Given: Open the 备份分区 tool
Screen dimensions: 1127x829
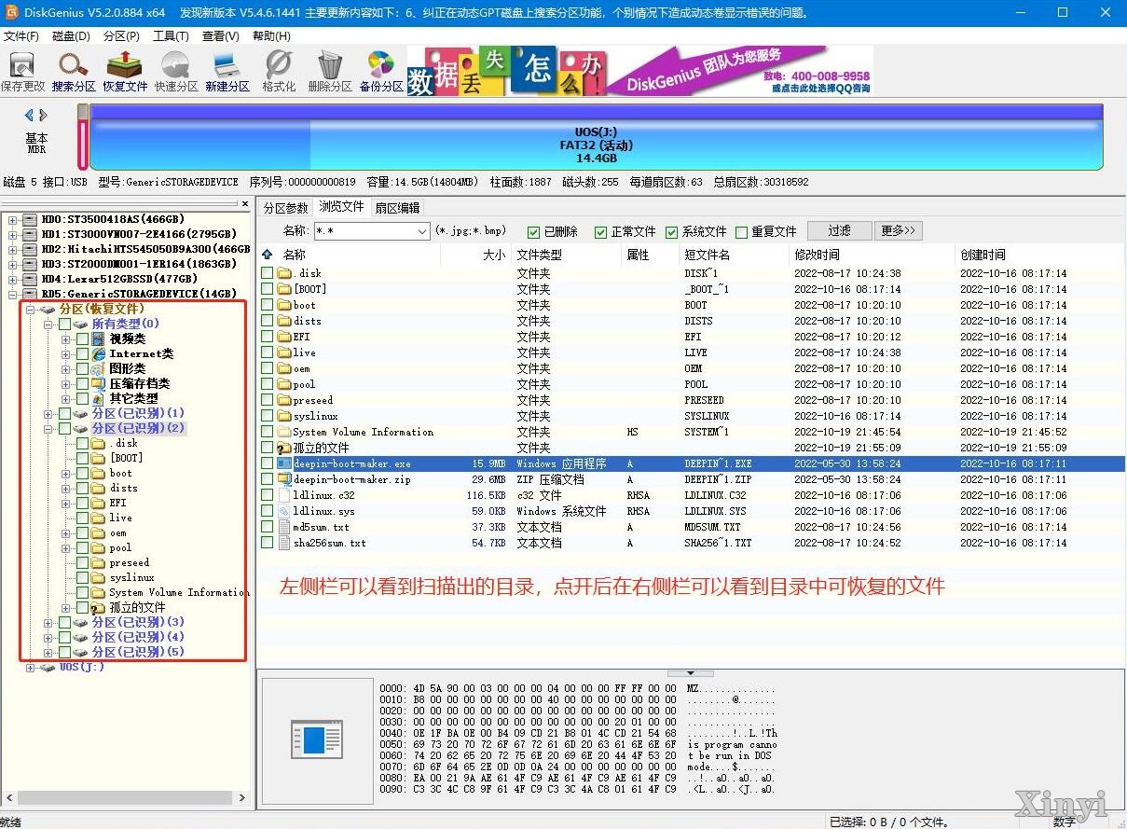Looking at the screenshot, I should pyautogui.click(x=380, y=65).
